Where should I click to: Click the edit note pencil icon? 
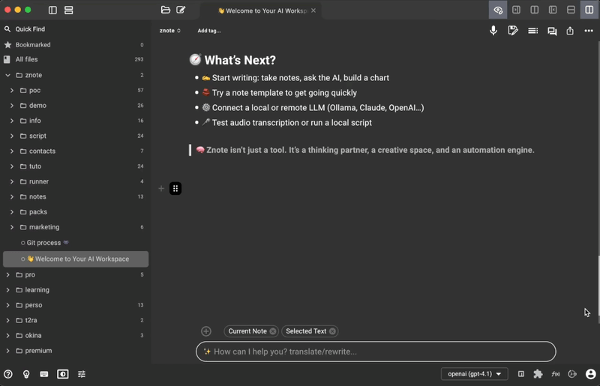click(513, 31)
